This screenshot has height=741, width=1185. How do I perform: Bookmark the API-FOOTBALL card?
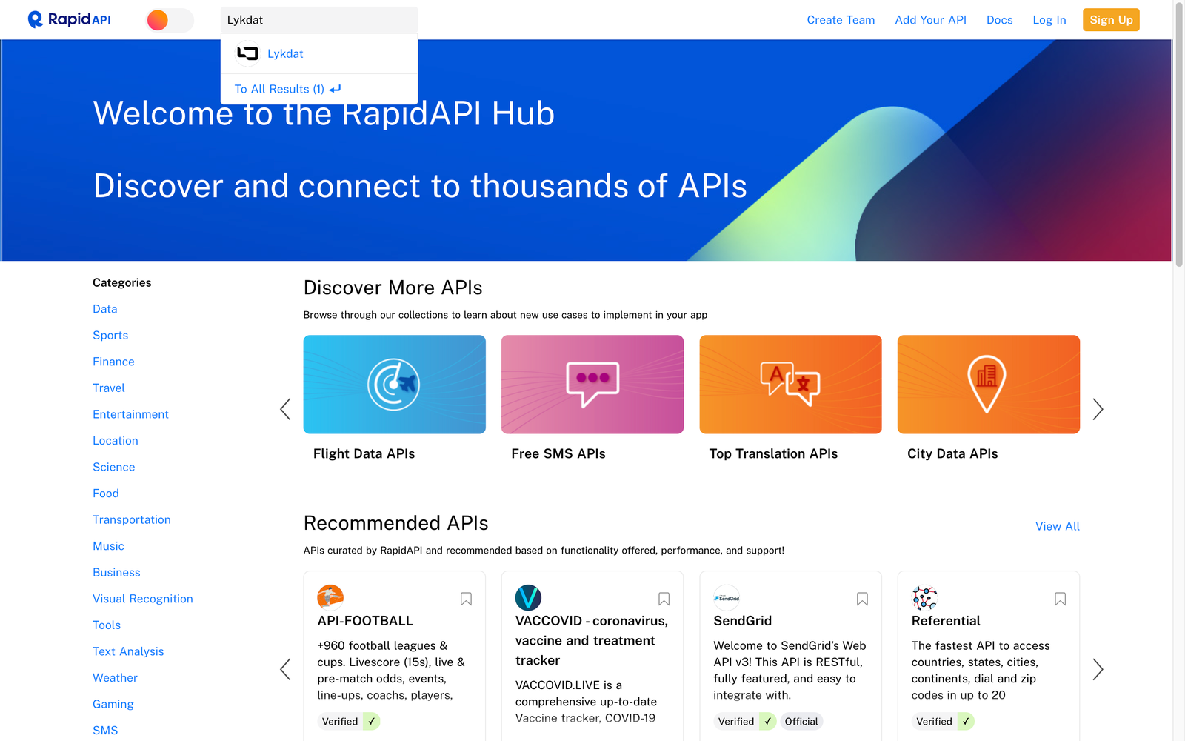click(x=466, y=599)
